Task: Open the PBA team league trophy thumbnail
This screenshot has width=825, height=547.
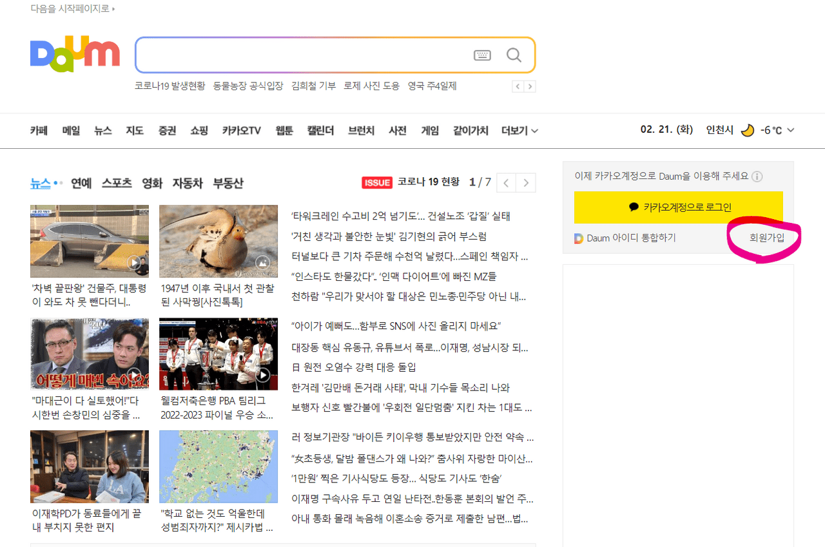Action: [218, 354]
